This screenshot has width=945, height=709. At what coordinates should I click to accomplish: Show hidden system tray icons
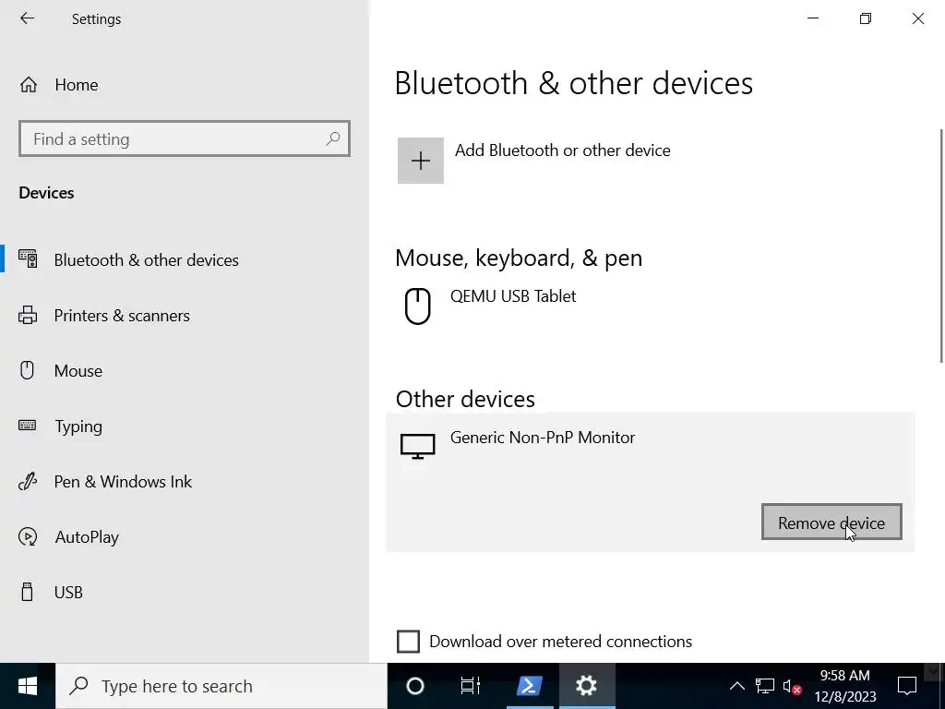pos(737,686)
